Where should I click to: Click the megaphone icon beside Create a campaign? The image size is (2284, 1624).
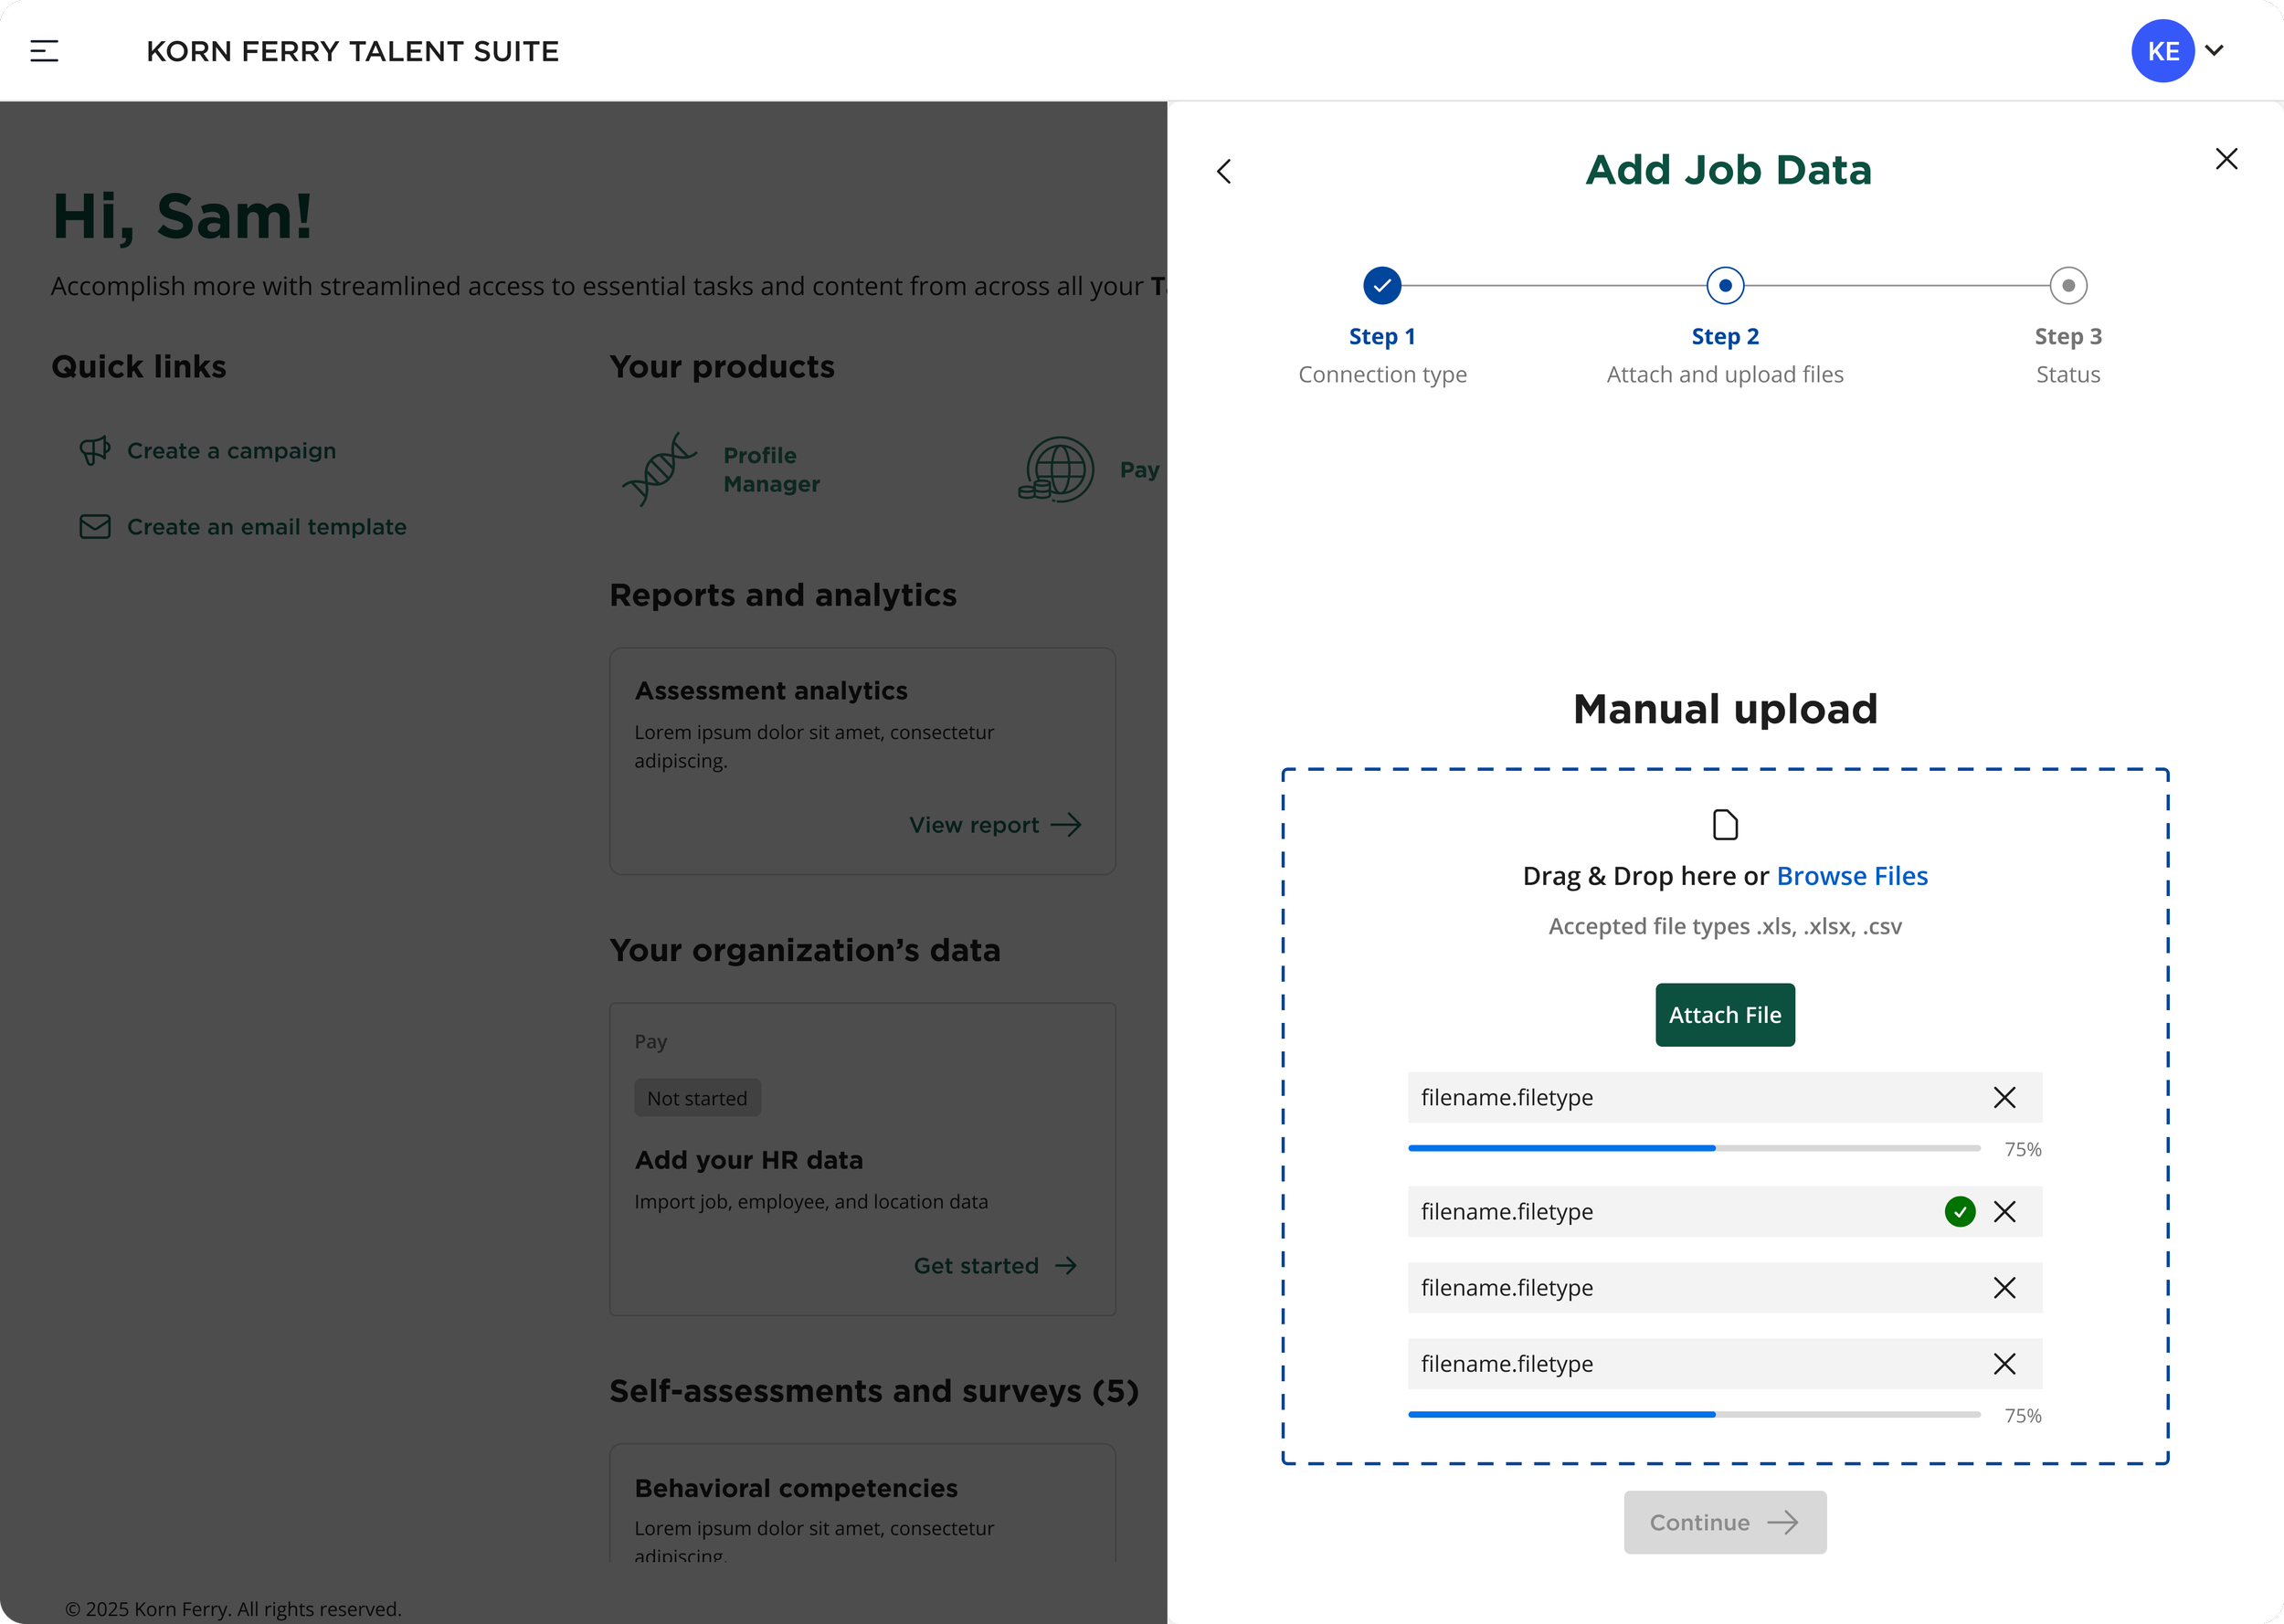click(95, 451)
